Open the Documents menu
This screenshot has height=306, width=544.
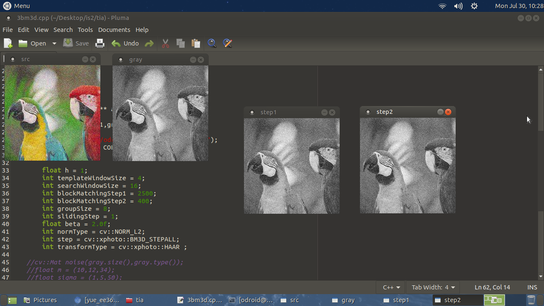pos(114,30)
